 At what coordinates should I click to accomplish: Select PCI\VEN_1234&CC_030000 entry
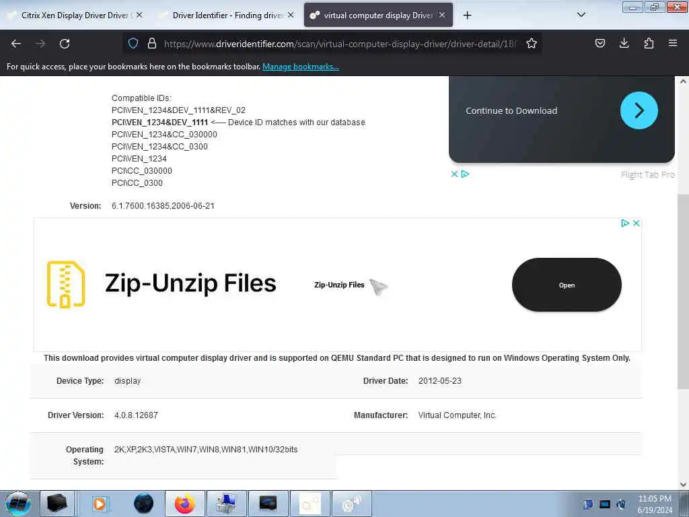(x=164, y=135)
